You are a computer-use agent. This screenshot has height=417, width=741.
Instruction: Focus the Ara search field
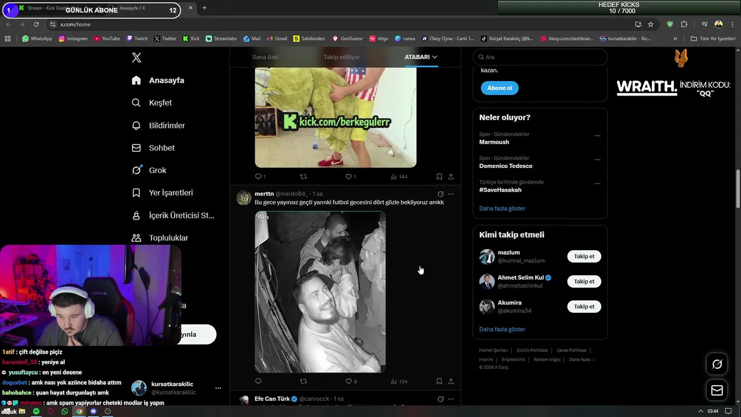[540, 57]
